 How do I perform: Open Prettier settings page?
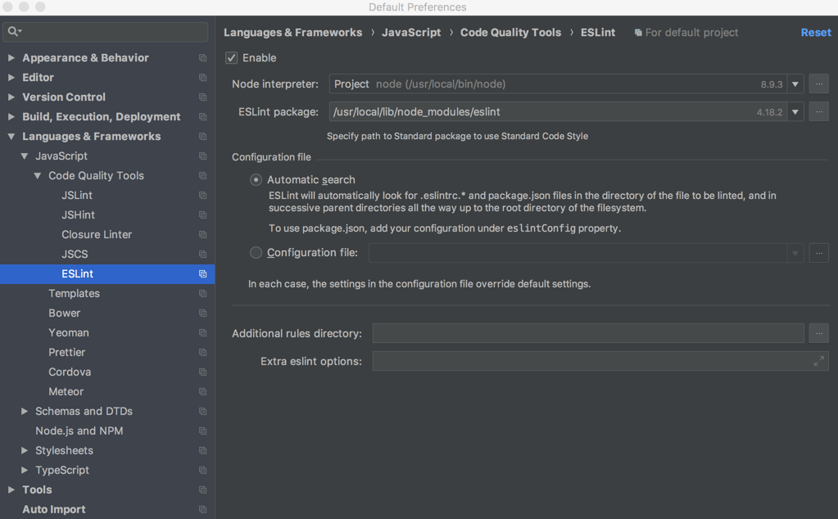point(67,352)
